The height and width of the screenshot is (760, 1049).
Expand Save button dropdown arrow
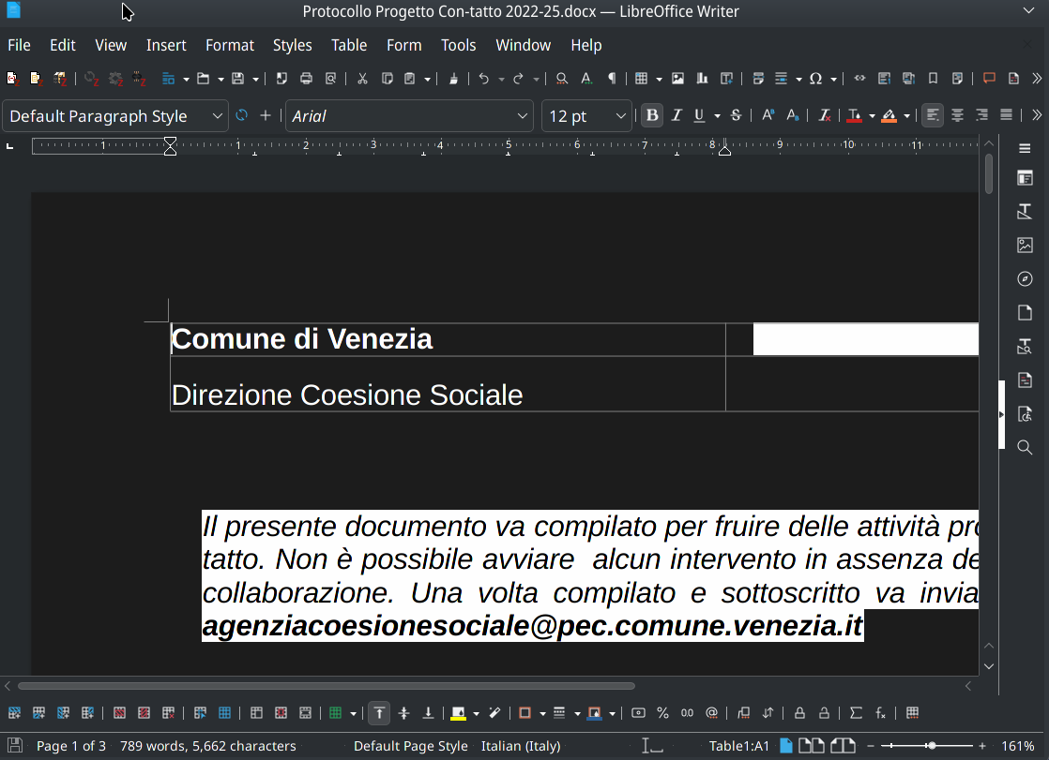(255, 80)
